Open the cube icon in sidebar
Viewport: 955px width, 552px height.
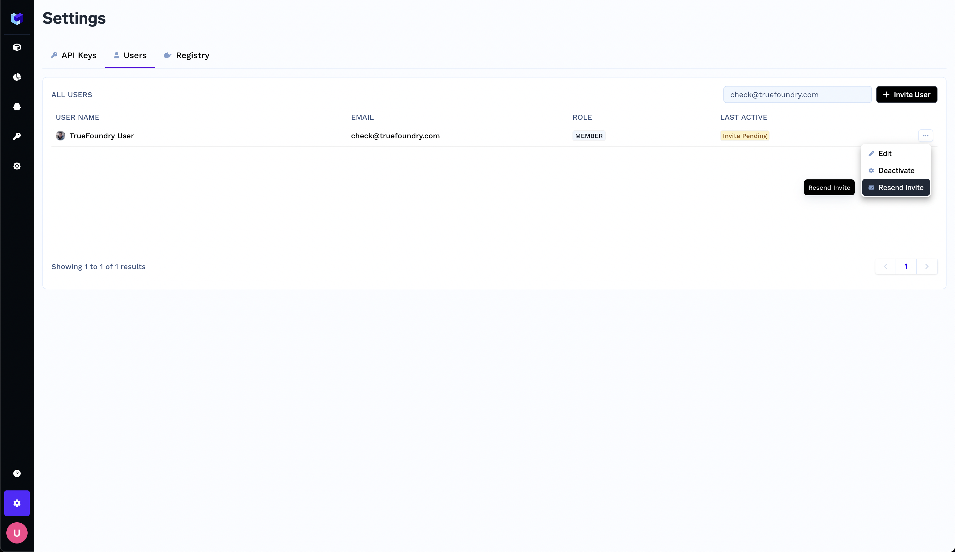(x=17, y=48)
